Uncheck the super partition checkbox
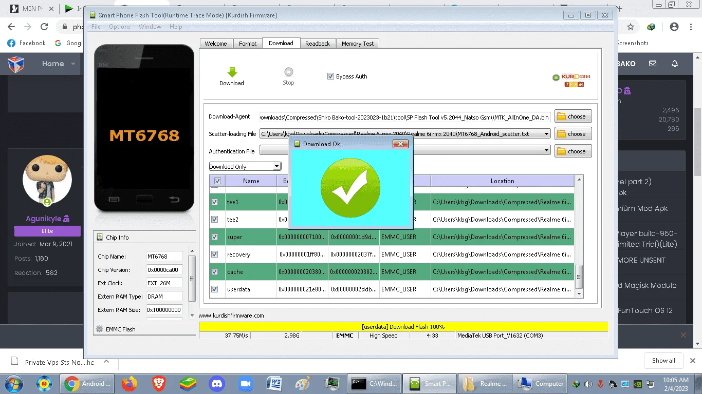Screen dimensions: 702x394 (x=215, y=237)
